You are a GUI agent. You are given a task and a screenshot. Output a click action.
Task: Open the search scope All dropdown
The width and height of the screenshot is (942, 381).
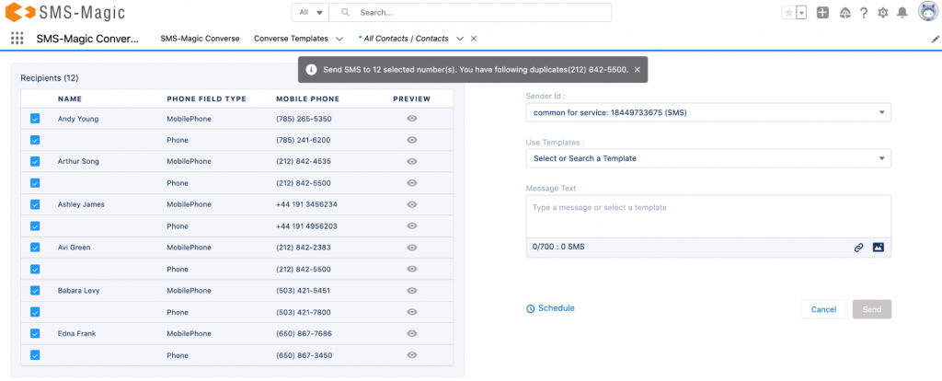311,12
